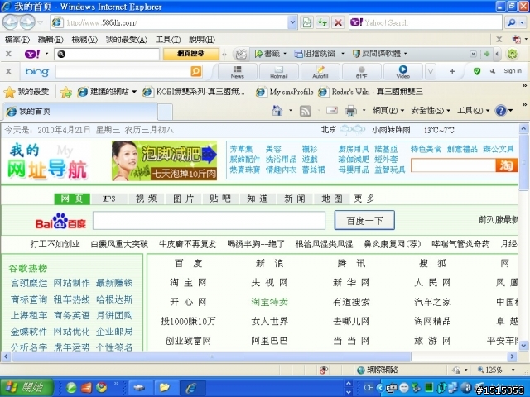
Task: Select the 图片 search tab
Action: pos(183,198)
